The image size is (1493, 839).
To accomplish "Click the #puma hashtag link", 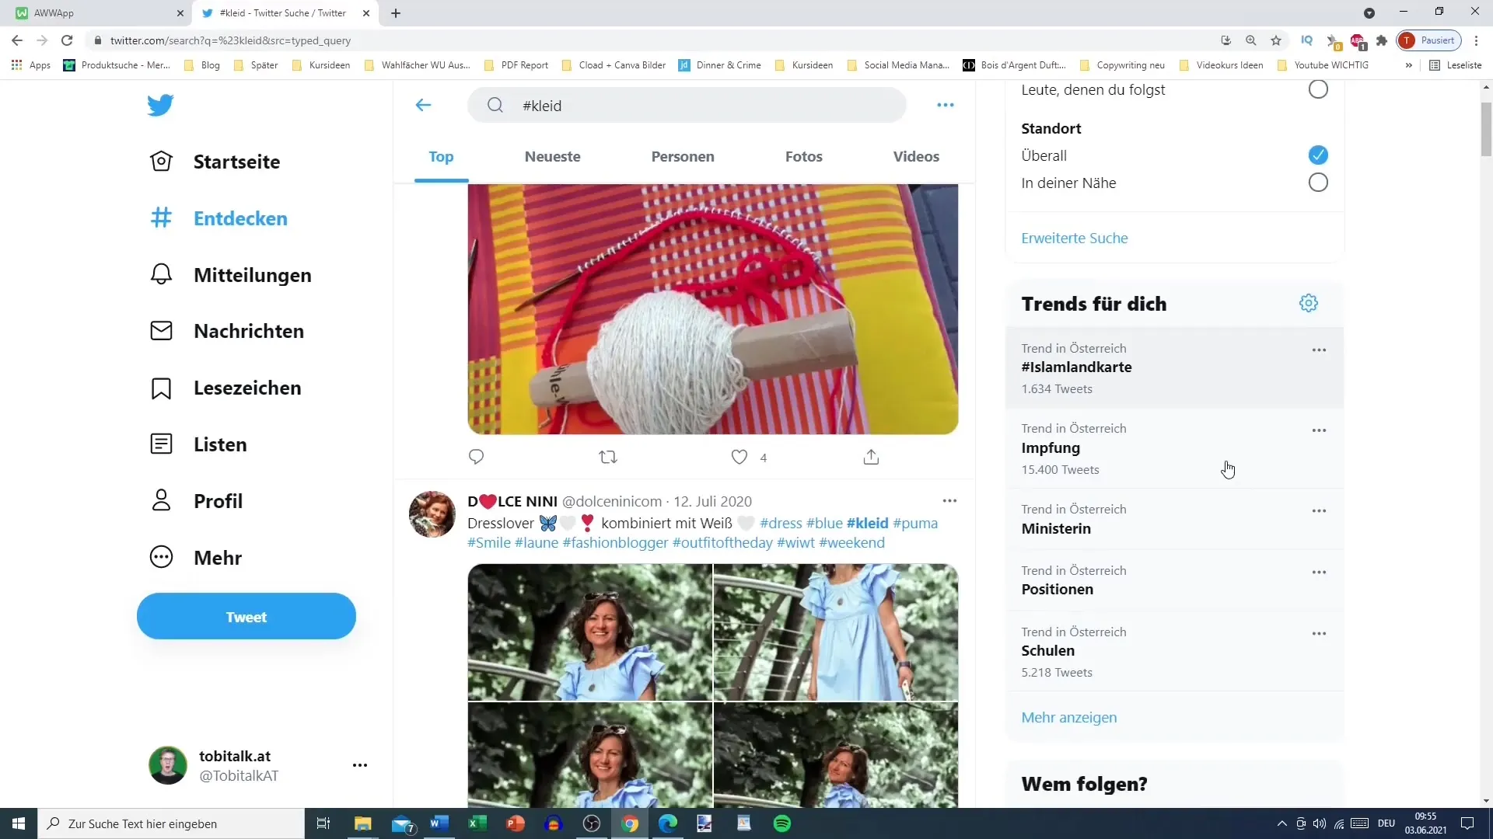I will pyautogui.click(x=915, y=523).
